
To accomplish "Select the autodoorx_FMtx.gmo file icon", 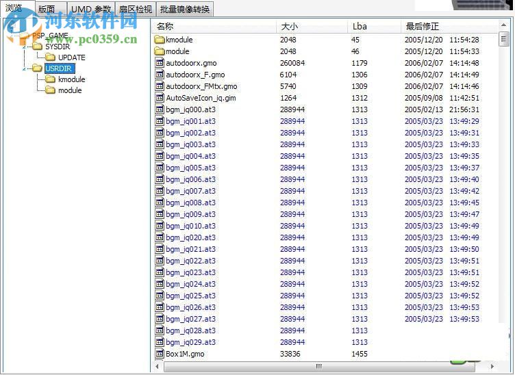I will [160, 86].
